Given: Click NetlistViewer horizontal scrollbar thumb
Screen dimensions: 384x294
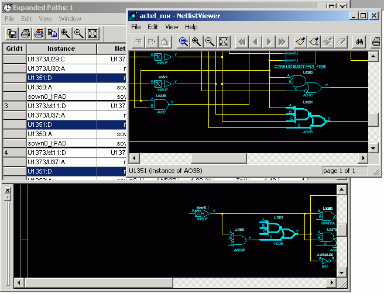Looking at the screenshot, I should click(x=219, y=158).
